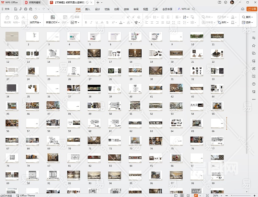Click the play-from-current-slide icon
This screenshot has width=258, height=197.
tap(35, 17)
